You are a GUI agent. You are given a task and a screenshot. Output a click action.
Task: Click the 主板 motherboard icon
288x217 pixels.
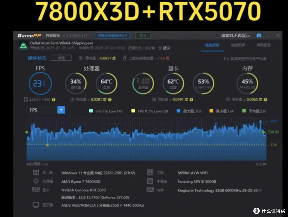tap(150, 172)
